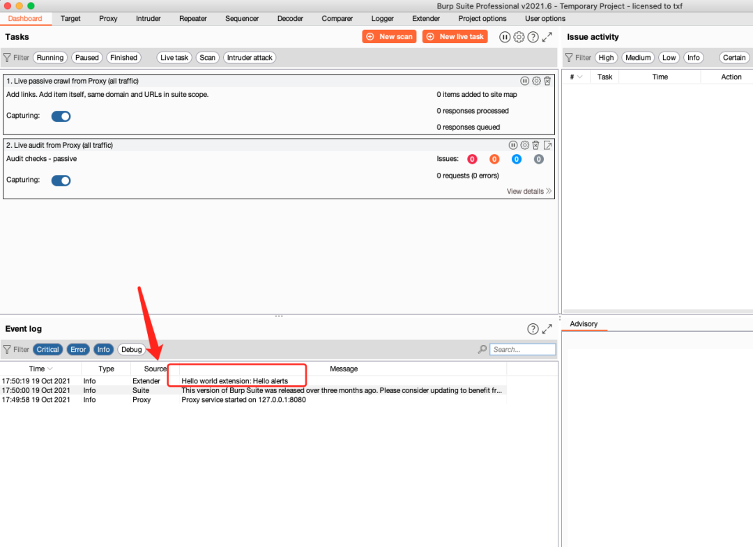Click Issue activity filter funnel icon
Viewport: 753px width, 547px height.
[569, 58]
